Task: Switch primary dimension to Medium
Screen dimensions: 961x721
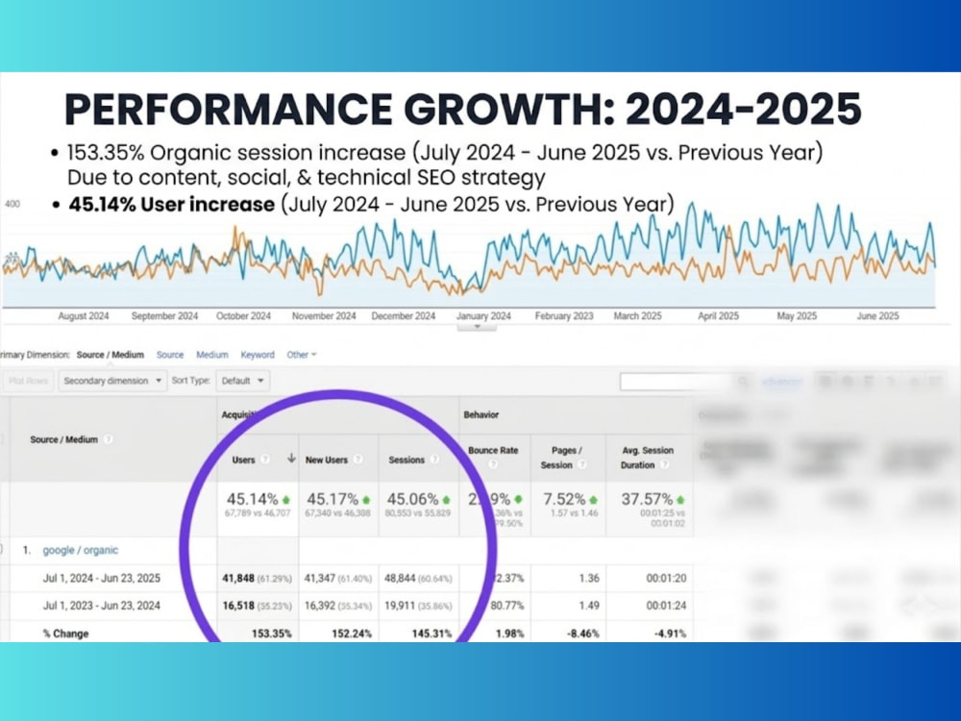Action: 212,355
